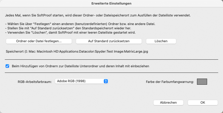Cancel the dialog with "Abbrechen"

[168, 103]
